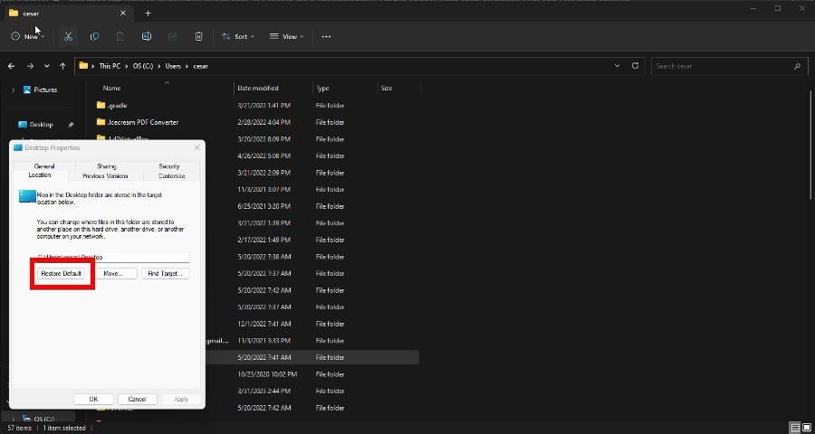Click the Copy icon in Explorer toolbar

[94, 36]
